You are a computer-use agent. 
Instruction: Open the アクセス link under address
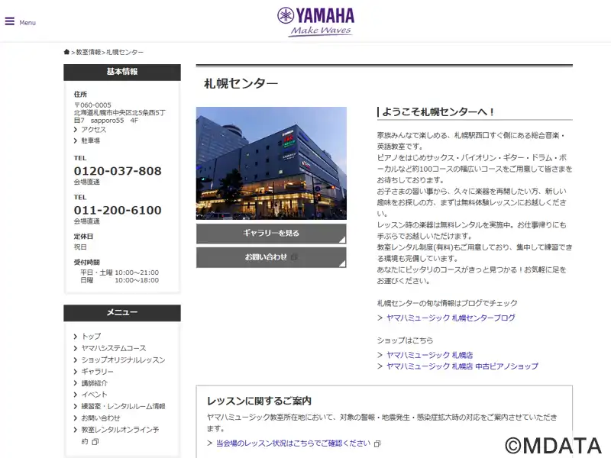point(93,129)
